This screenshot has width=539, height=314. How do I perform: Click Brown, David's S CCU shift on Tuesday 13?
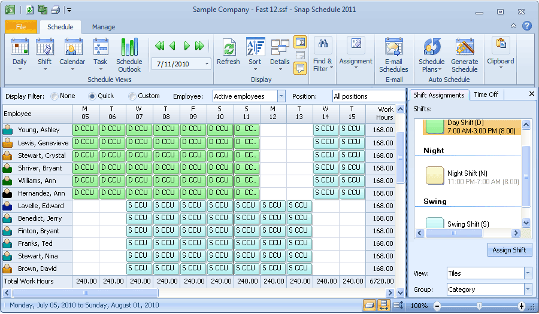(299, 269)
